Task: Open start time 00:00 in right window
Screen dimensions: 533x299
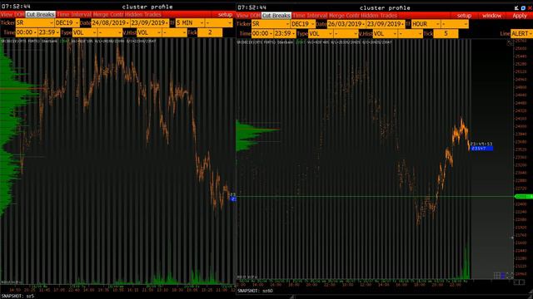Action: click(262, 33)
